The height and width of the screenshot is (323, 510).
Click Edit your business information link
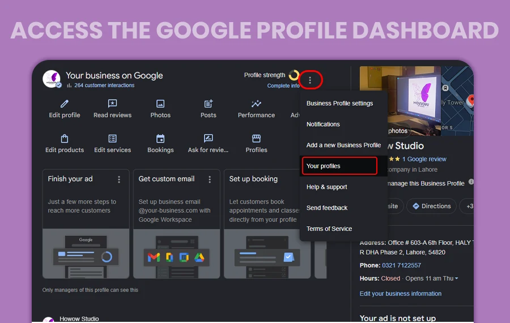tap(401, 294)
